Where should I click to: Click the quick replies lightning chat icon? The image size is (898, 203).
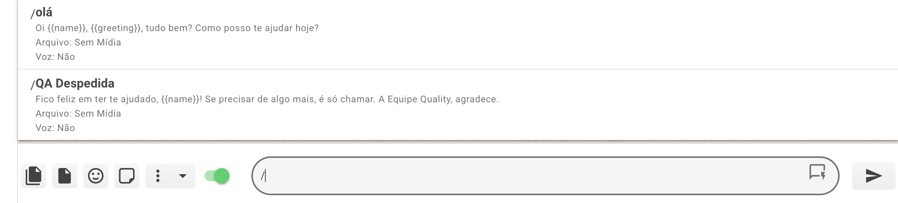pos(817,172)
